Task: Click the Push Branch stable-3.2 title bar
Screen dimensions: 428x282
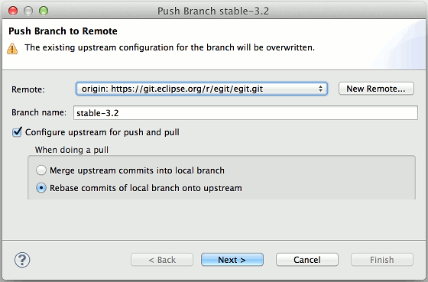Action: tap(213, 11)
